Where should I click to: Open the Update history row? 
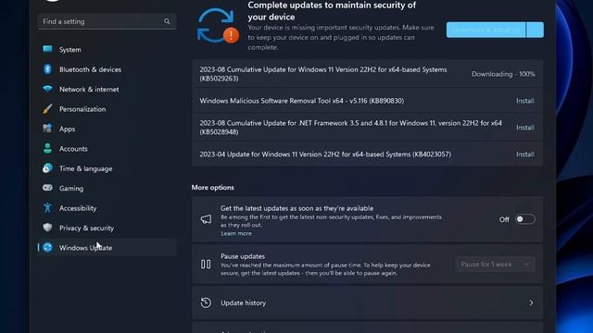click(x=367, y=302)
